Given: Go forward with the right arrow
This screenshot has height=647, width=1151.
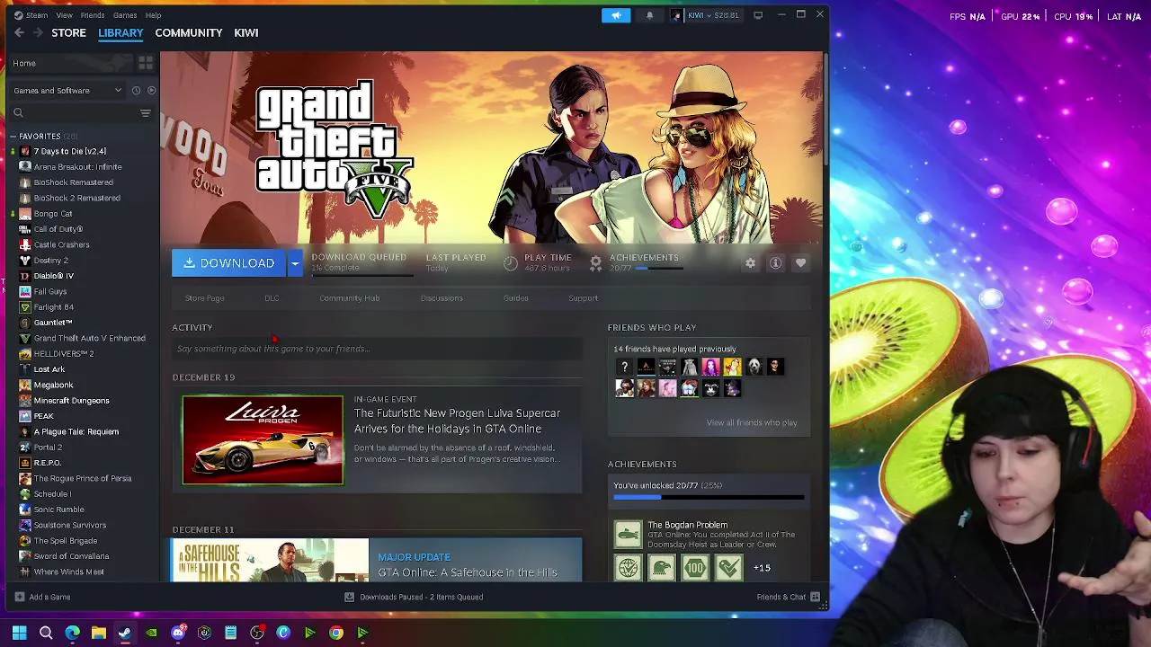Looking at the screenshot, I should pyautogui.click(x=38, y=32).
